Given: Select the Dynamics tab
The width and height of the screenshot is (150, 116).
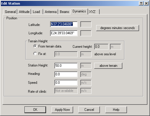Looking at the screenshot, I should (x=79, y=11).
